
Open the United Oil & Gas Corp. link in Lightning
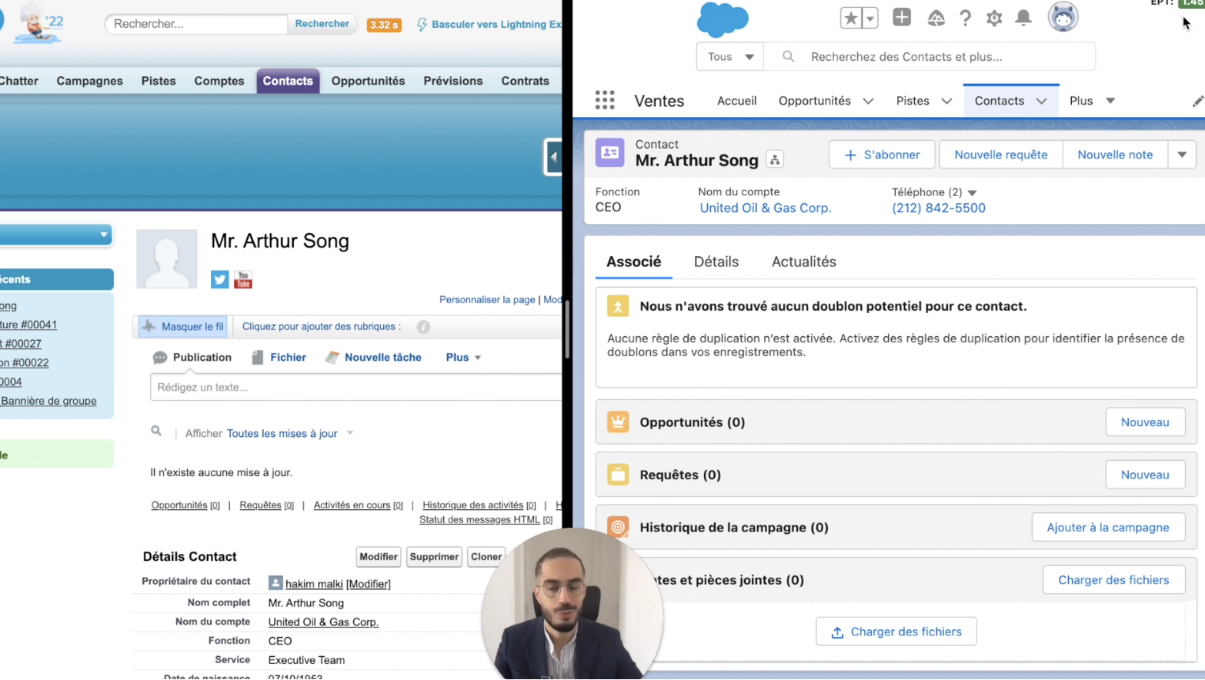click(x=766, y=208)
